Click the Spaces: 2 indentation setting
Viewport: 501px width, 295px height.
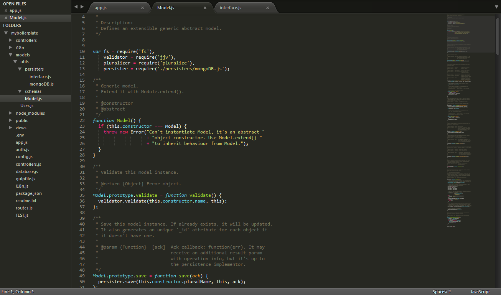(x=442, y=292)
